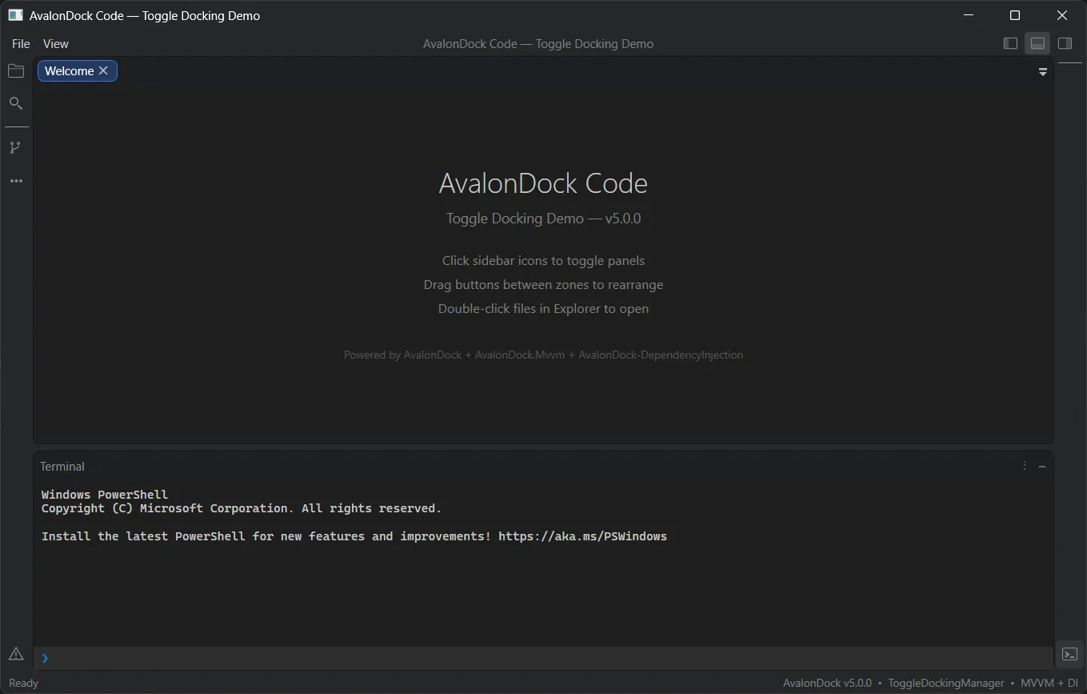
Task: Maximize the application window
Action: click(1015, 15)
